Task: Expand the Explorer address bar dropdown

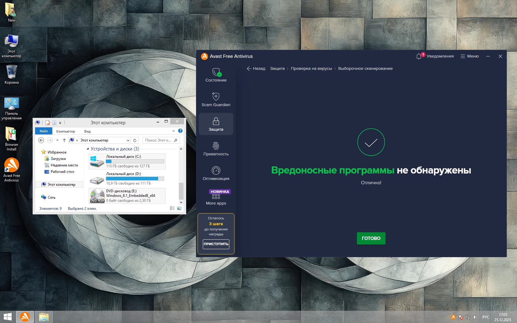Action: tap(128, 140)
